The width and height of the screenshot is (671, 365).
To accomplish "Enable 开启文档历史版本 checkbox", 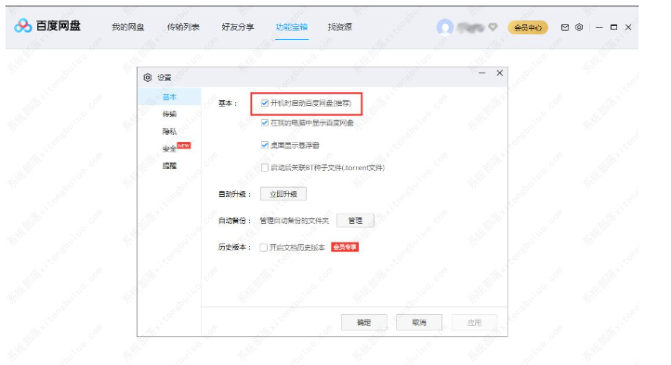I will [264, 247].
